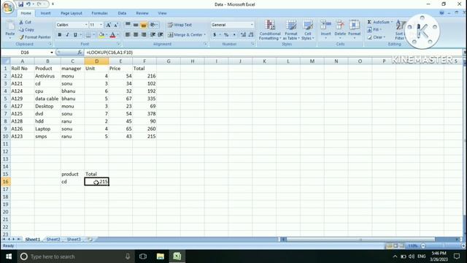This screenshot has height=263, width=467.
Task: Open File Explorer from taskbar
Action: (x=161, y=256)
